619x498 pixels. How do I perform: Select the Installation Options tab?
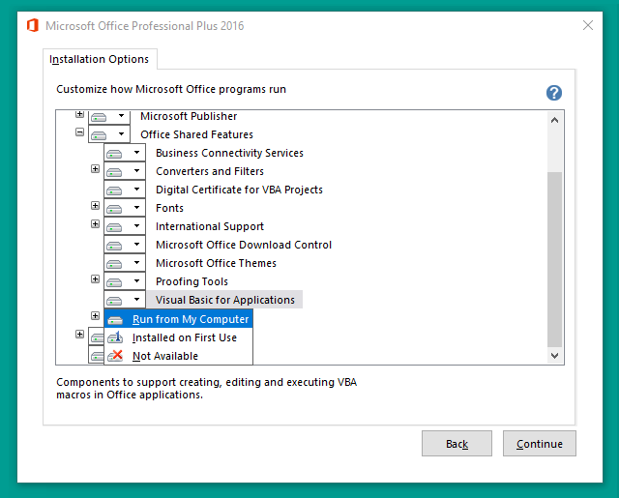[x=100, y=59]
